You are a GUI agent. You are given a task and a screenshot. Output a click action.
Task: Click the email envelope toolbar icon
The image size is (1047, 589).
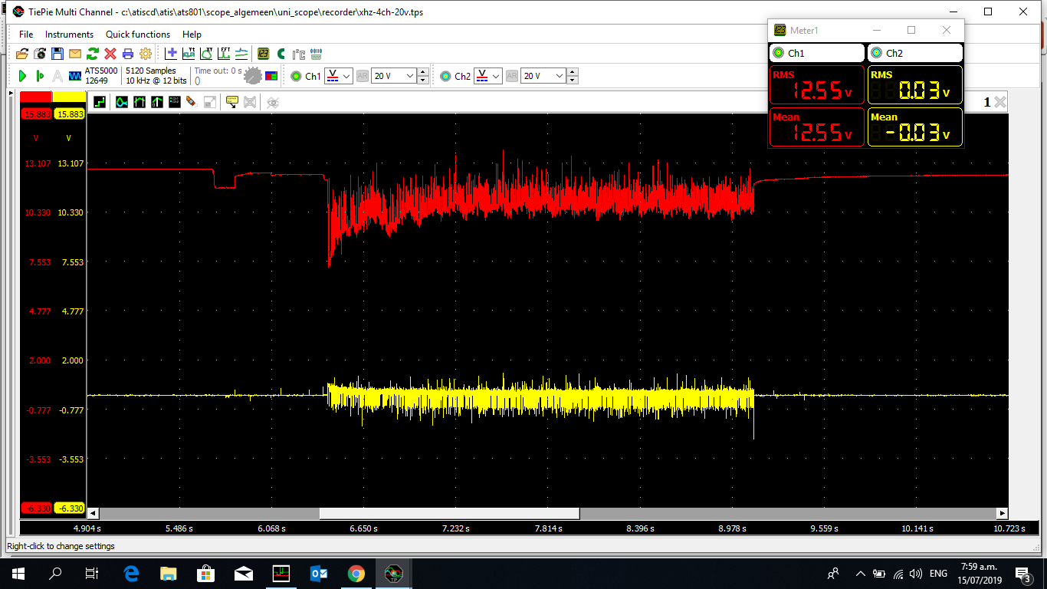point(75,54)
